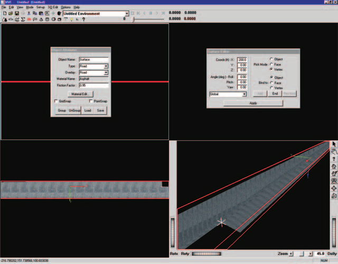Select the arrow pick tool in viewer
338x264 pixels.
pyautogui.click(x=334, y=144)
